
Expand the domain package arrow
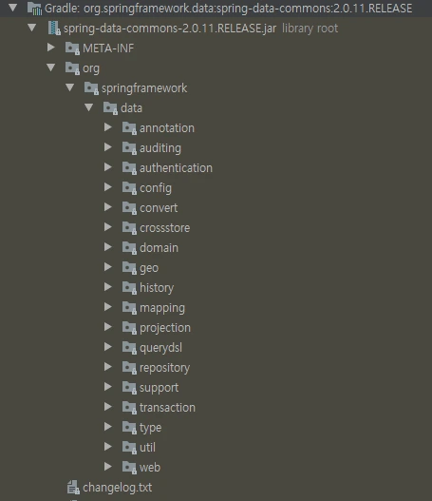point(108,247)
